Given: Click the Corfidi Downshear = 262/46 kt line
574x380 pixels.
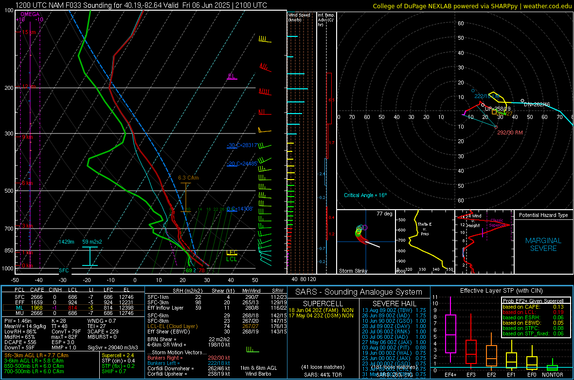Looking at the screenshot, I should click(189, 369).
